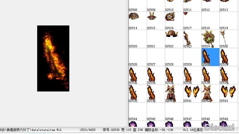Select empty cell 02520
Image resolution: width=239 pixels, height=134 pixels.
coord(138,39)
